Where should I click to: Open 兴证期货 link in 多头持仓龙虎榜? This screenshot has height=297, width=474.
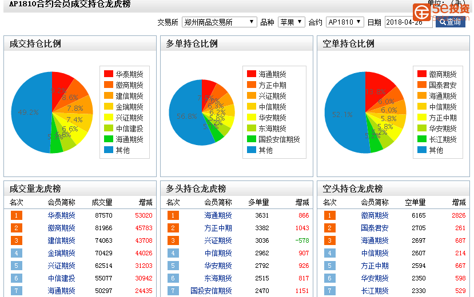point(218,240)
